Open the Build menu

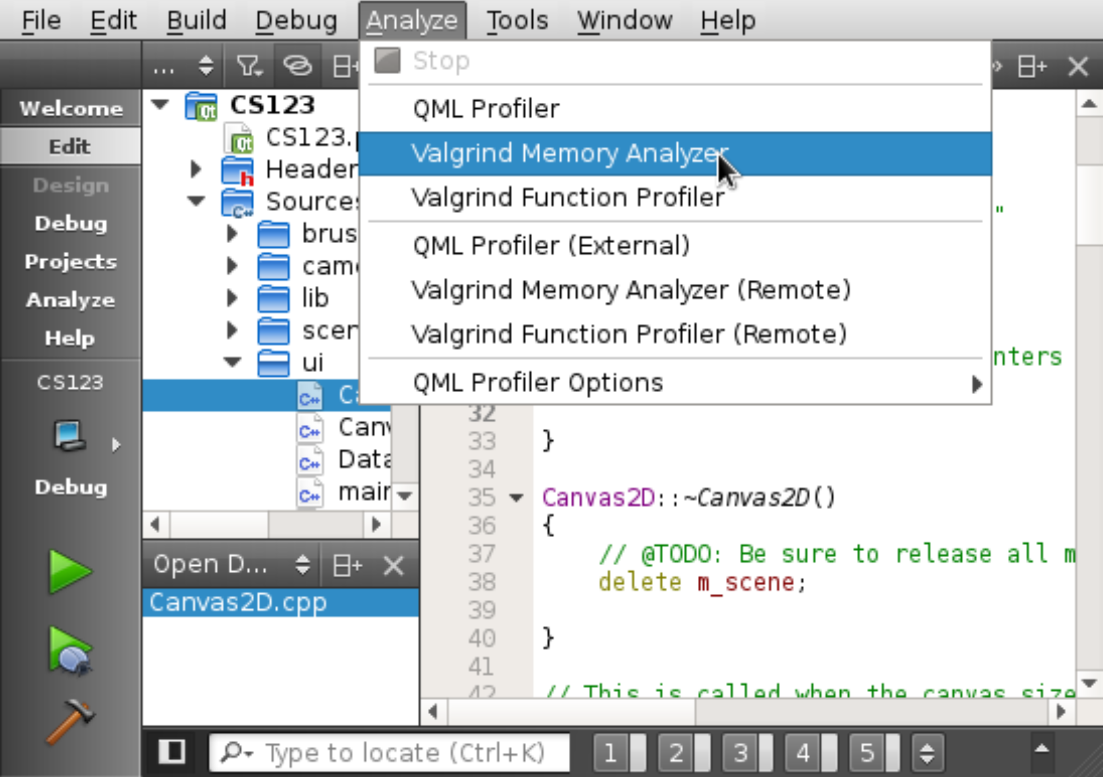pyautogui.click(x=196, y=21)
